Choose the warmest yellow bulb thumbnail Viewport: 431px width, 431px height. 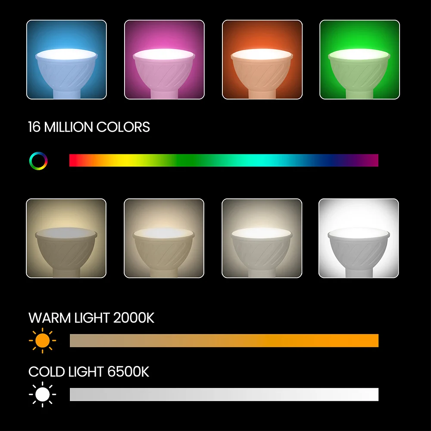point(66,238)
